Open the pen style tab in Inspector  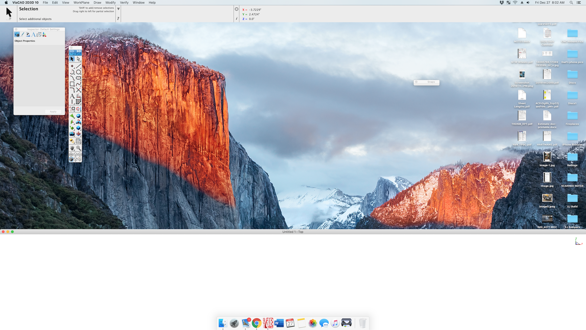tap(23, 35)
